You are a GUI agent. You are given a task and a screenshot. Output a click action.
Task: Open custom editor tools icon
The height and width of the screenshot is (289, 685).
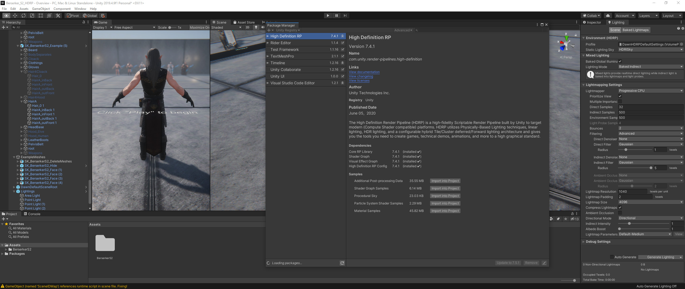[x=58, y=16]
